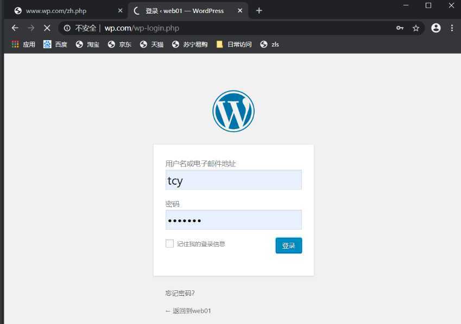Select the 登录 ‹ web01 — WordPress tab
The image size is (461, 324).
coord(188,11)
